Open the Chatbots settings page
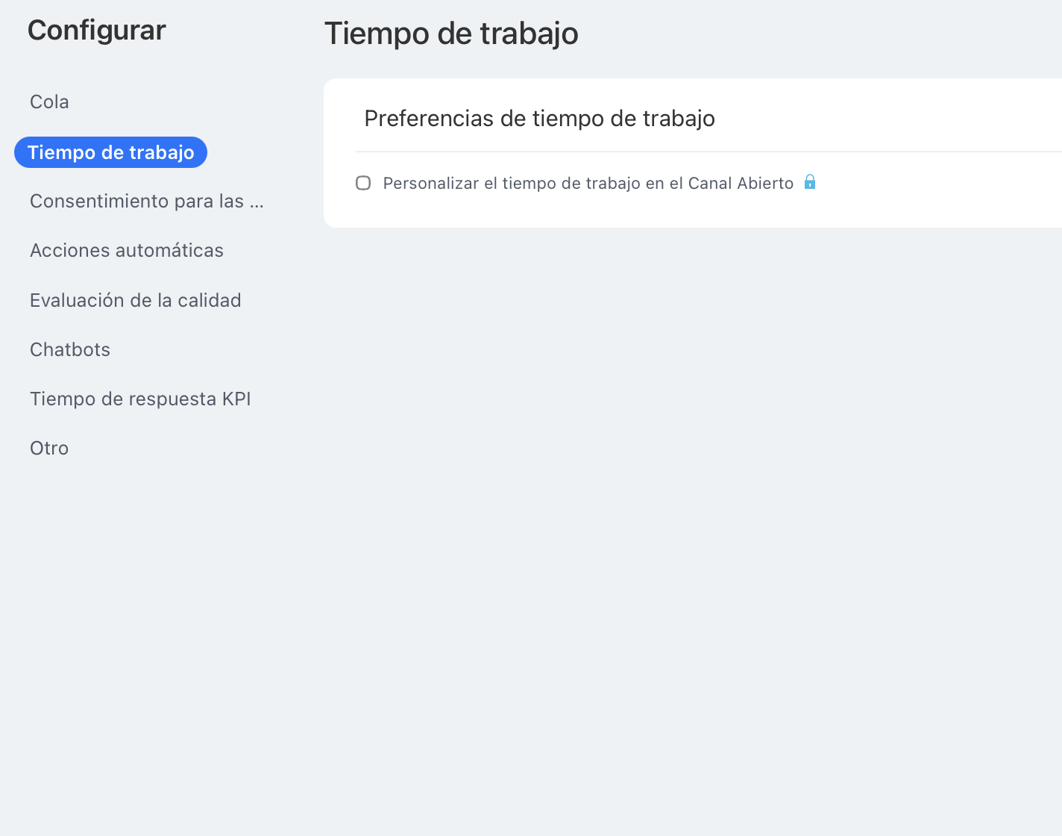 pos(70,349)
